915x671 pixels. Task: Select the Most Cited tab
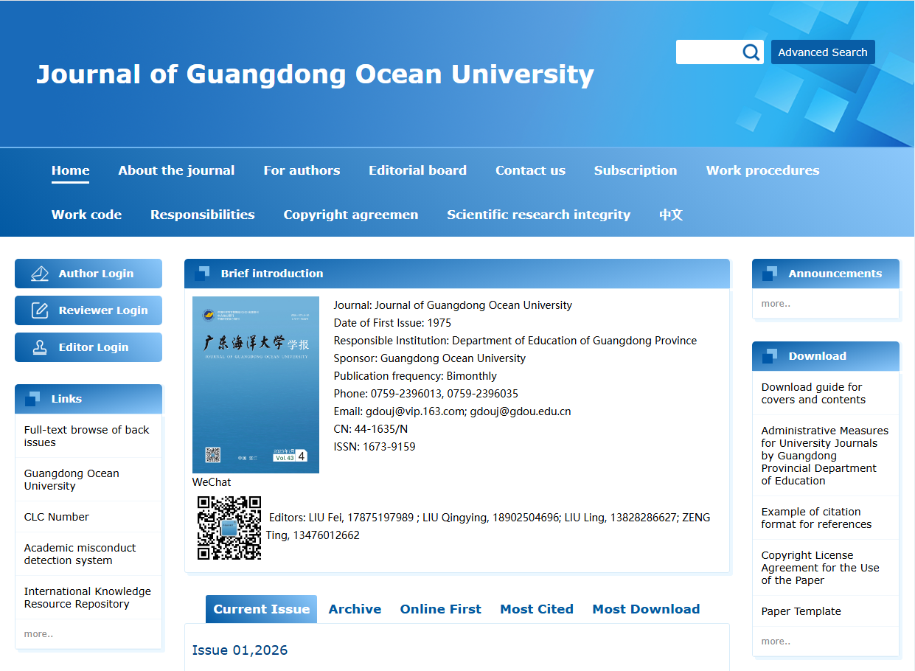pos(536,609)
